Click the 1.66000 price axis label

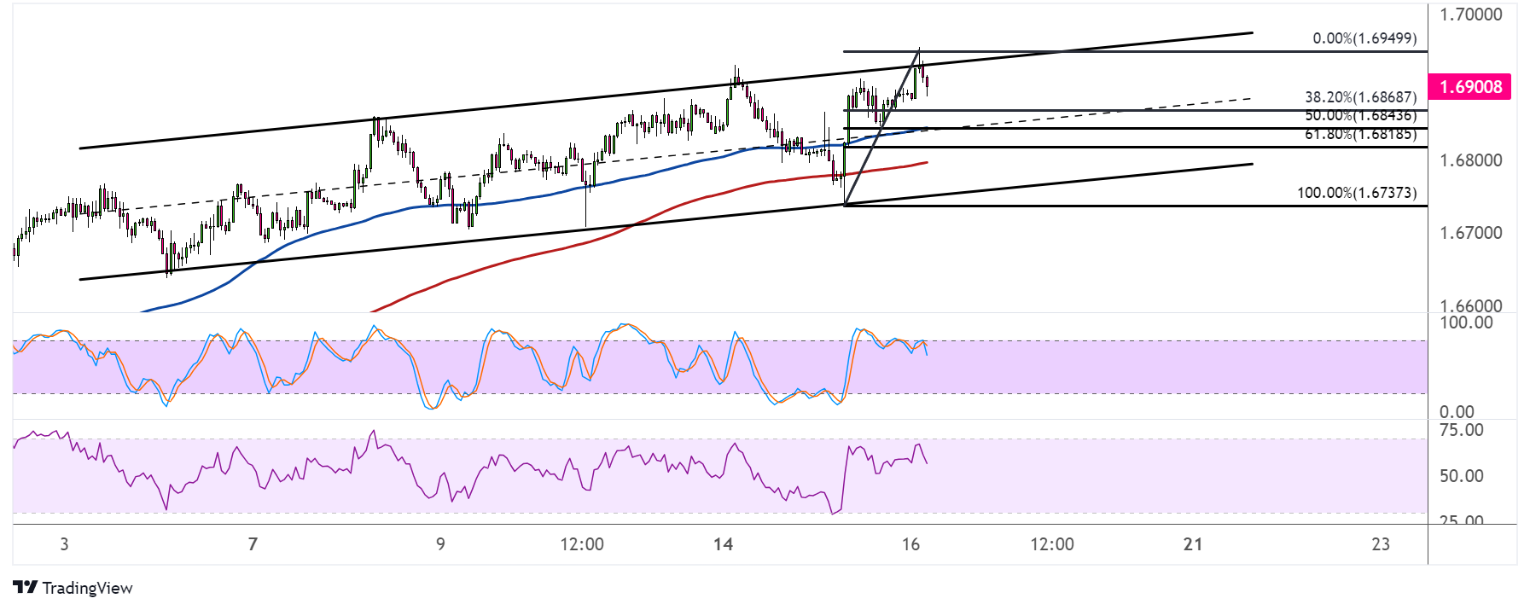pos(1470,305)
